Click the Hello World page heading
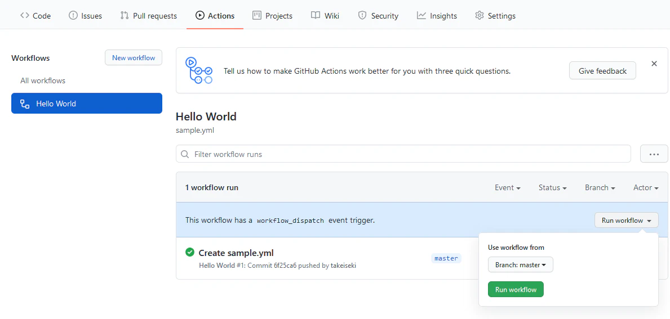This screenshot has height=319, width=670. click(x=206, y=116)
